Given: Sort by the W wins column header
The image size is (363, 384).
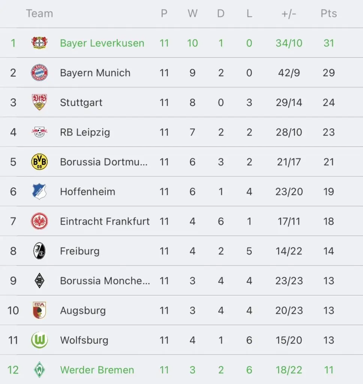Looking at the screenshot, I should [192, 13].
